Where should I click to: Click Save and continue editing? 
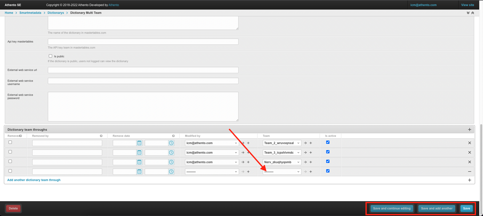coord(392,208)
